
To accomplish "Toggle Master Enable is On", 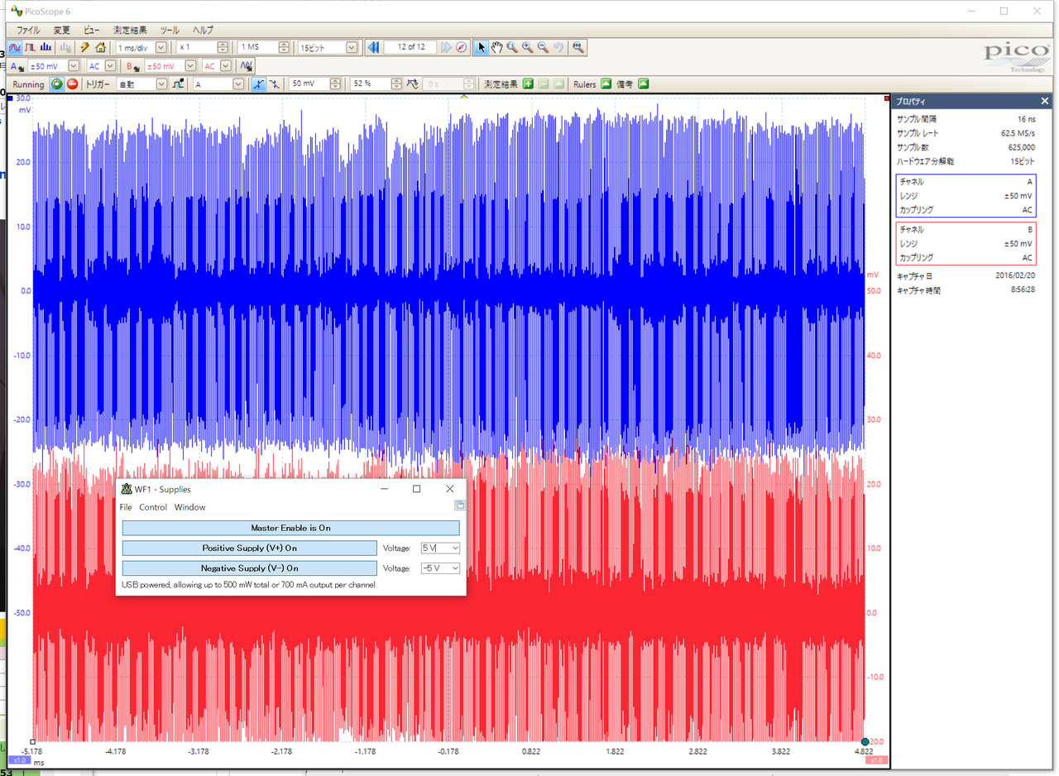I will [290, 528].
